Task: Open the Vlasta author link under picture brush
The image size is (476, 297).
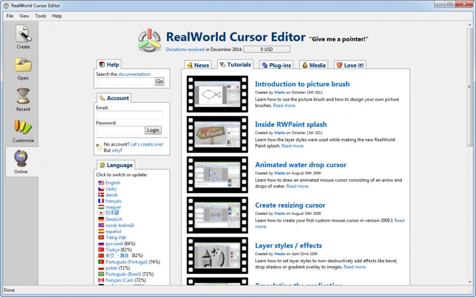Action: click(x=280, y=92)
